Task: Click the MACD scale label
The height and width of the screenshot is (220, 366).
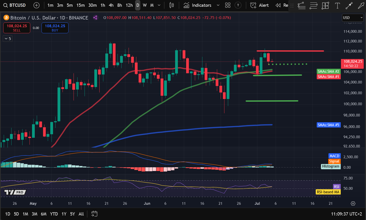Action: [334, 156]
